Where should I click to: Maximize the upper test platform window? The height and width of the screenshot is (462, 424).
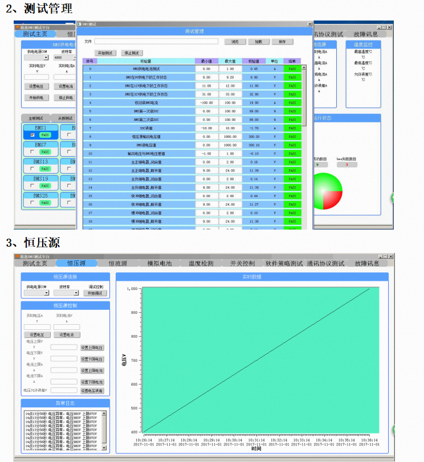click(384, 27)
